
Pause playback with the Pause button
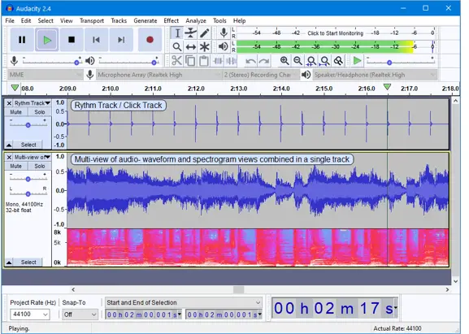point(22,40)
